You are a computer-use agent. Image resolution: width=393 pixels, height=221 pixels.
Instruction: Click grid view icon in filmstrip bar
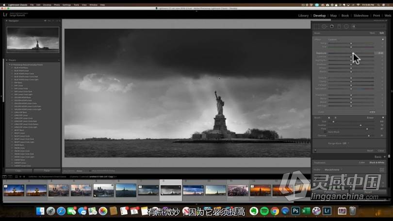[16, 177]
